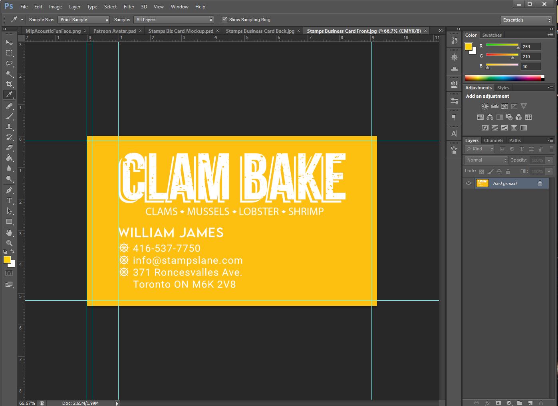Screen dimensions: 558x406
Task: Switch to Stamps Biz Card Mockup.psd tab
Action: pyautogui.click(x=181, y=31)
